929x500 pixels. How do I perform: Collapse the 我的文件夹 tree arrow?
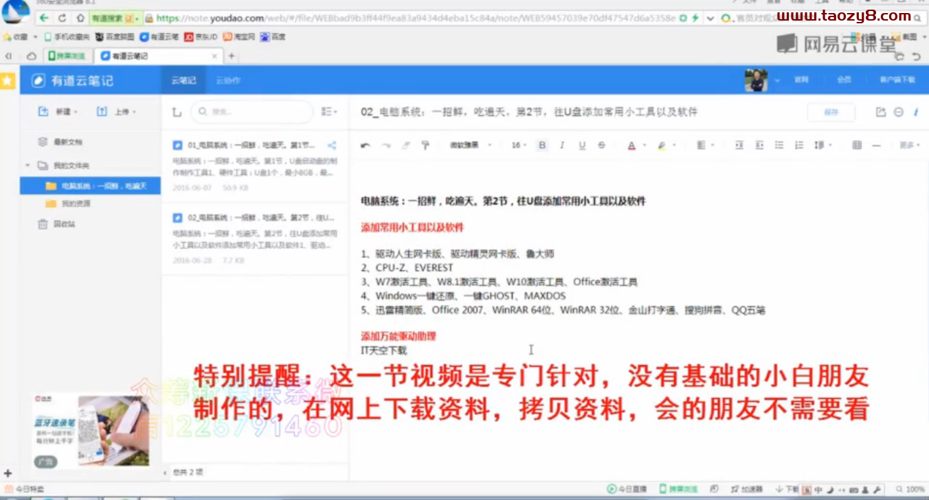27,165
